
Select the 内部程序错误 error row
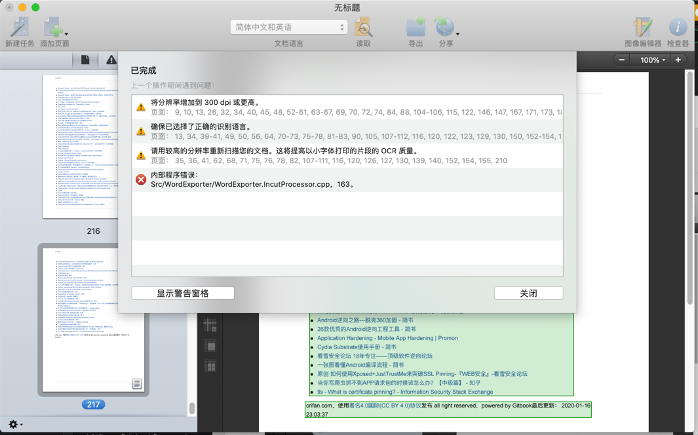tap(347, 180)
